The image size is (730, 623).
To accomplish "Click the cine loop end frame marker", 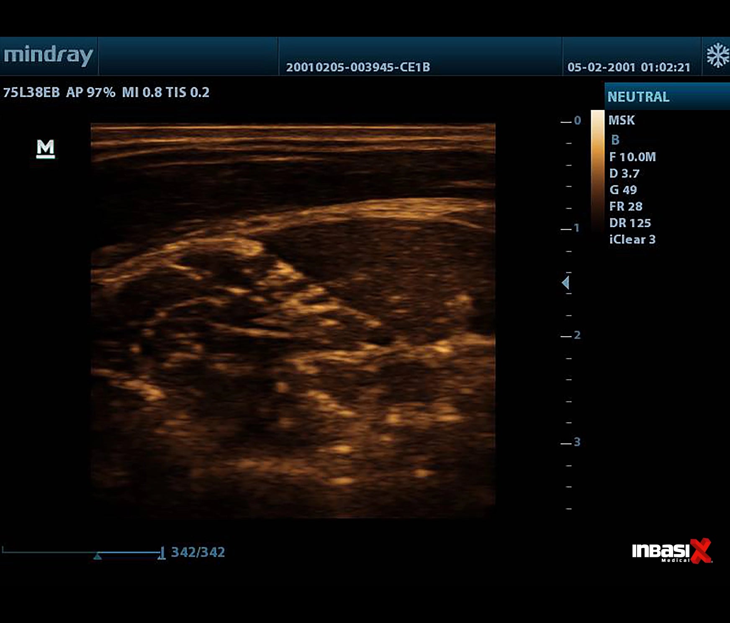I will (x=162, y=553).
